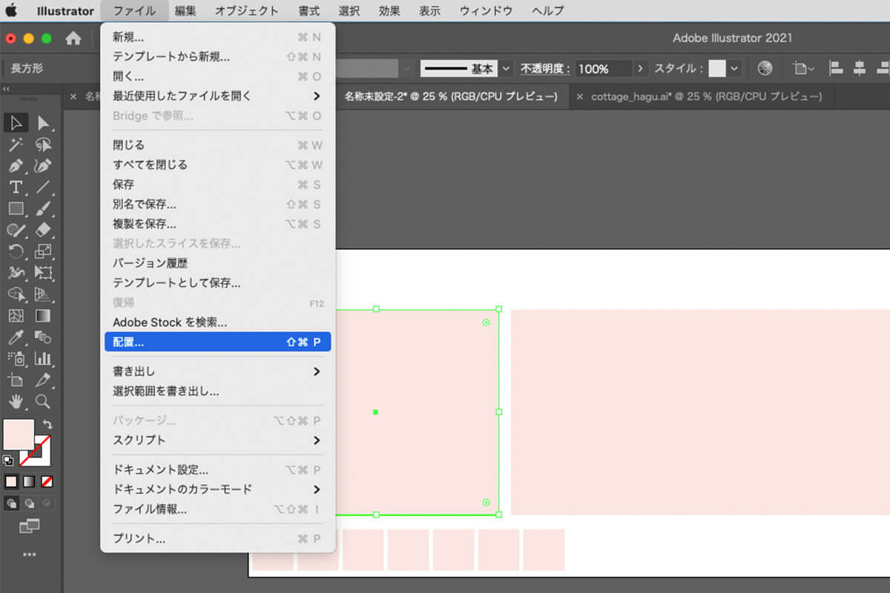Screen dimensions: 890x593
Task: Select the Magic Wand tool
Action: click(16, 145)
